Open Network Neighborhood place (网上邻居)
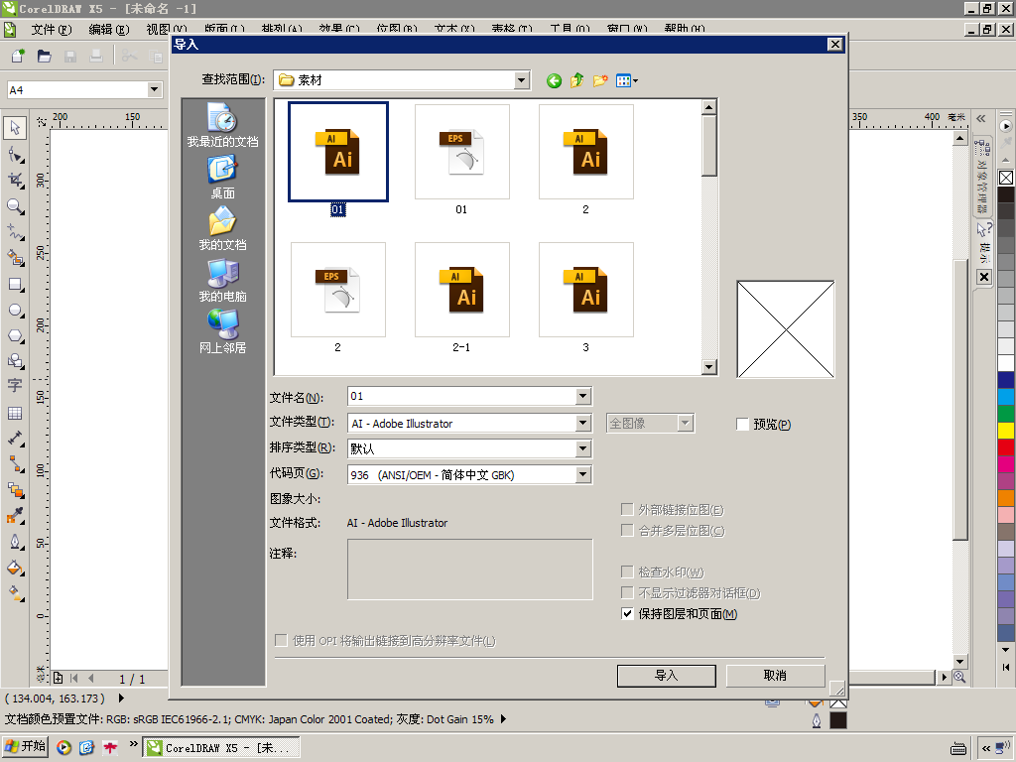The image size is (1016, 762). (x=222, y=331)
